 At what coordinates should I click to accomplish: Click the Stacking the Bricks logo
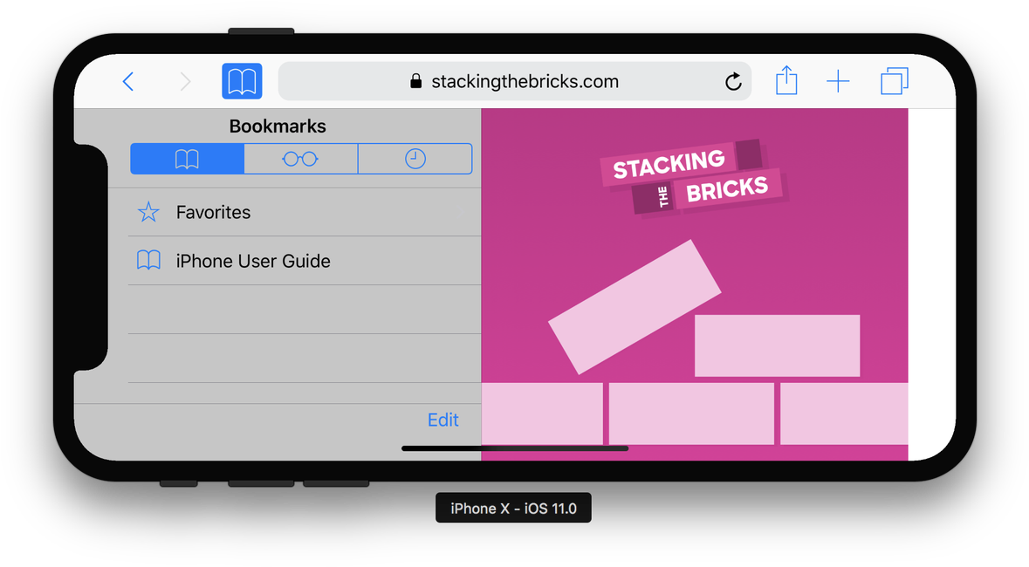[x=694, y=178]
